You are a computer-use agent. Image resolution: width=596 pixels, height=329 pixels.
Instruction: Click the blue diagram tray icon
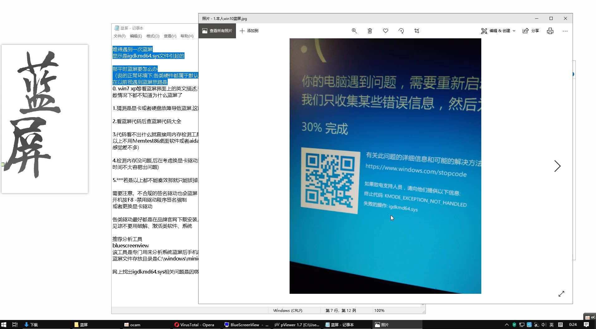coord(529,325)
